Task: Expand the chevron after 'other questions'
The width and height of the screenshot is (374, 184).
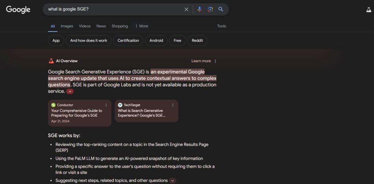Action: click(x=173, y=180)
